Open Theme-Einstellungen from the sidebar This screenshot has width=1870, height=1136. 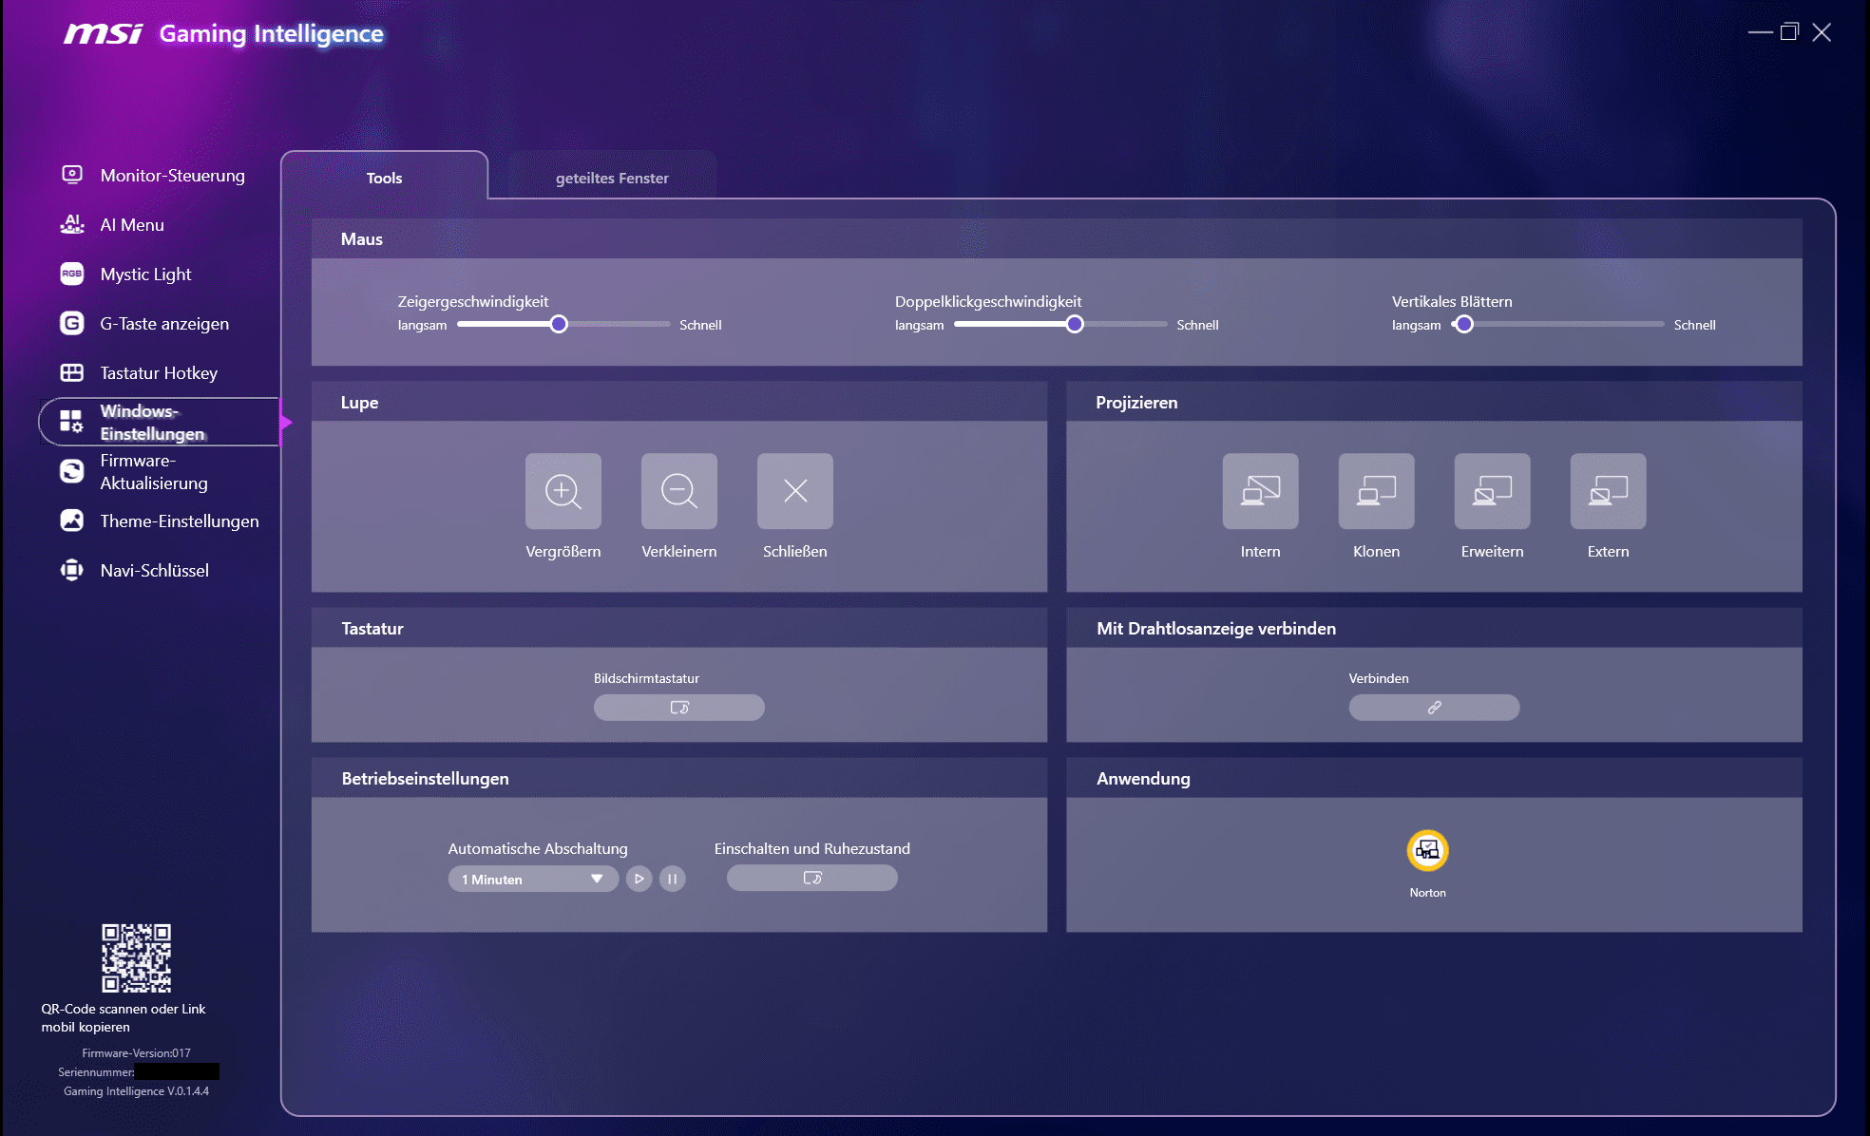(179, 521)
